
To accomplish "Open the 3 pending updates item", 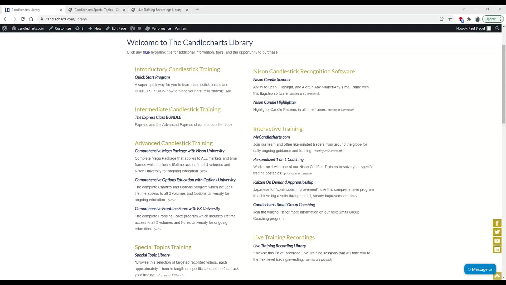I will click(x=79, y=28).
